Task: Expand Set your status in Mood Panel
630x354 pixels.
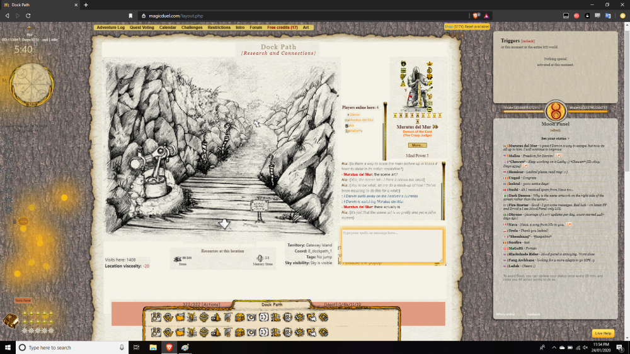Action: pyautogui.click(x=555, y=138)
